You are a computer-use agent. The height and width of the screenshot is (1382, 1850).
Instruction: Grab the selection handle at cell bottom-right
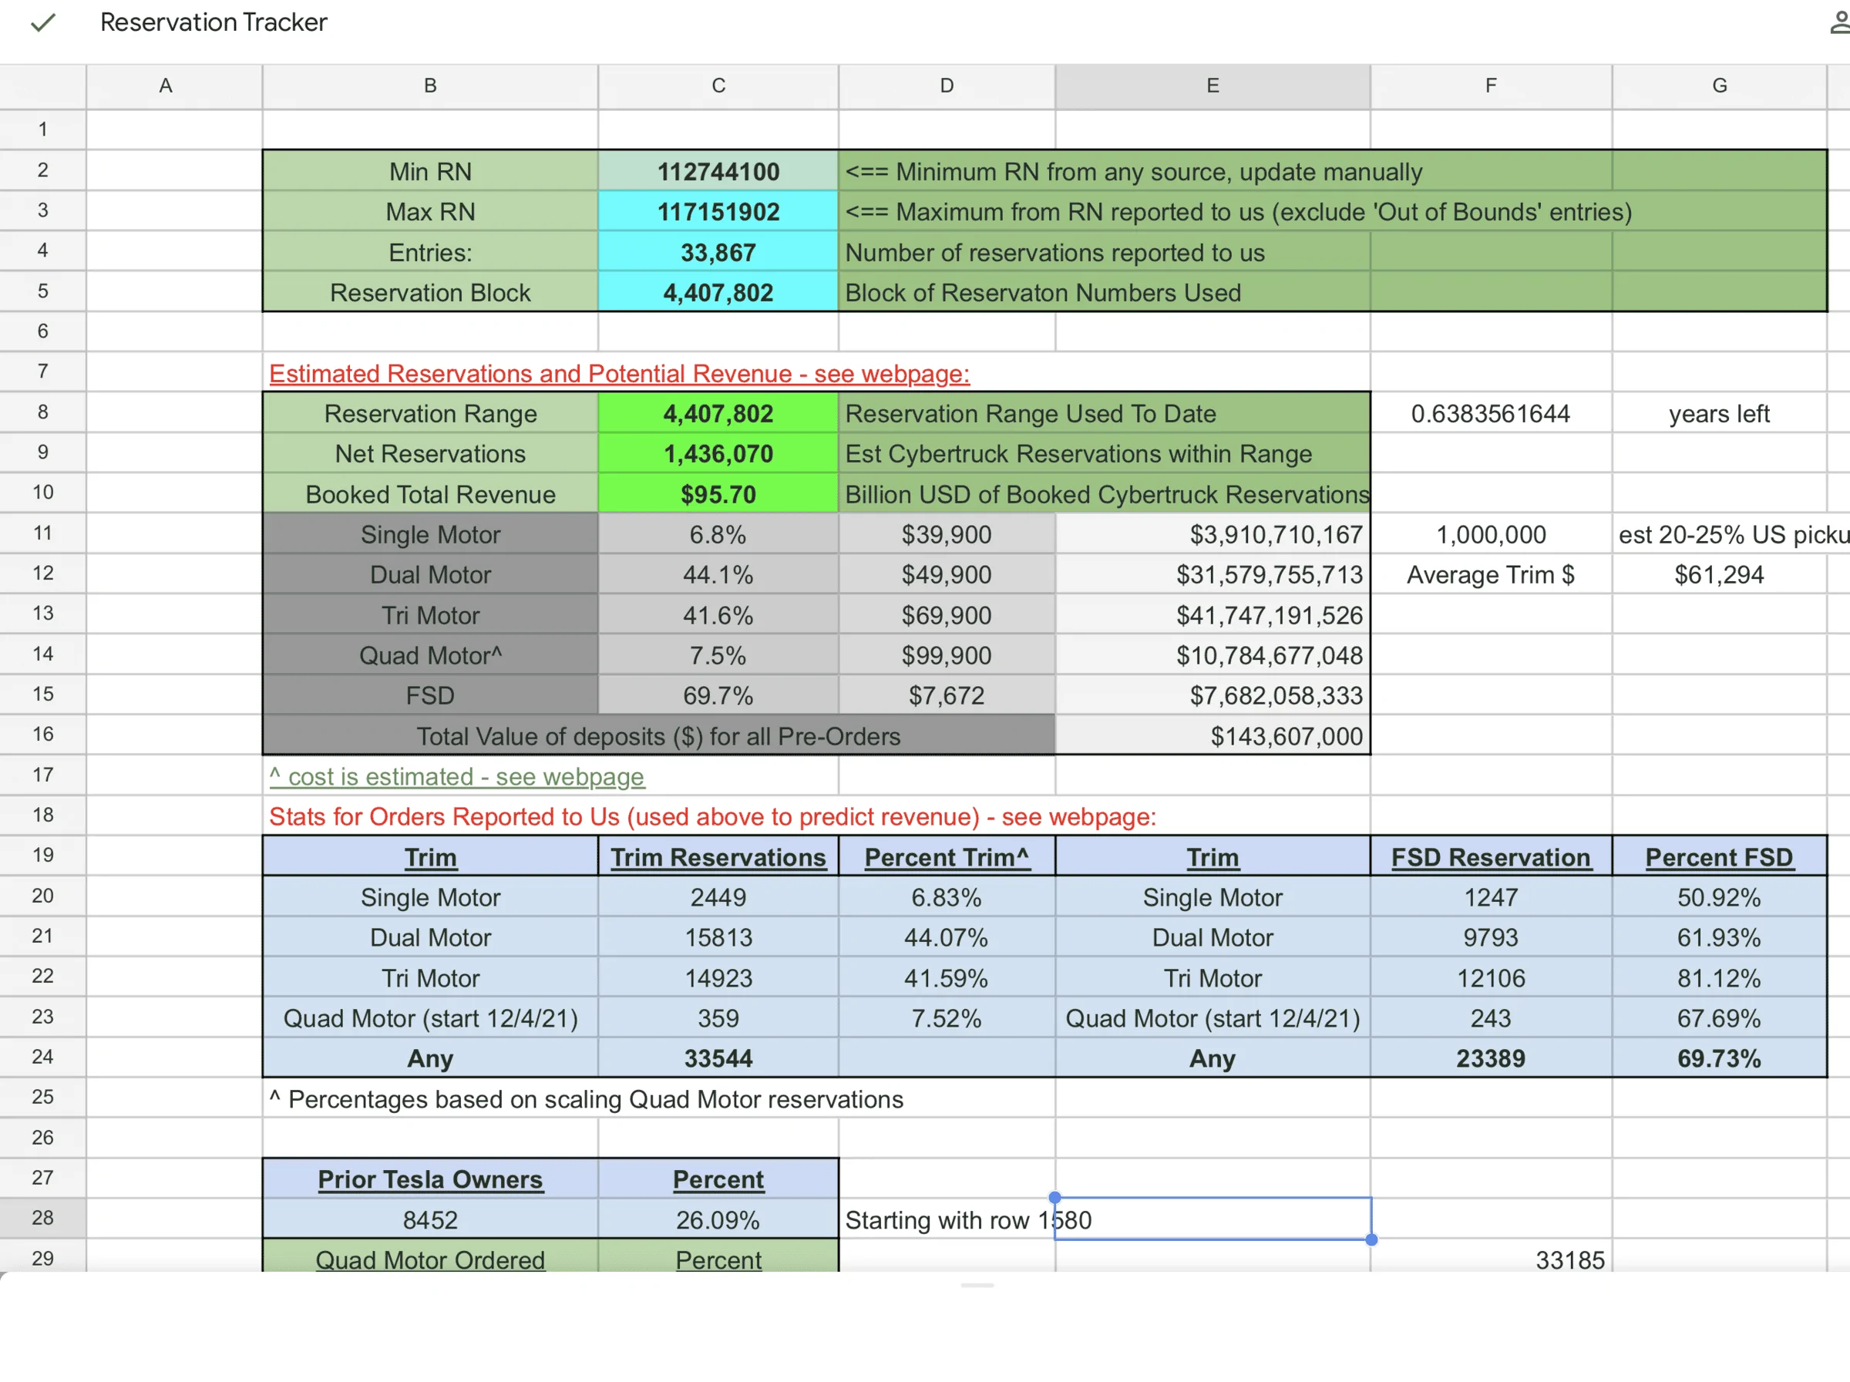click(x=1371, y=1239)
